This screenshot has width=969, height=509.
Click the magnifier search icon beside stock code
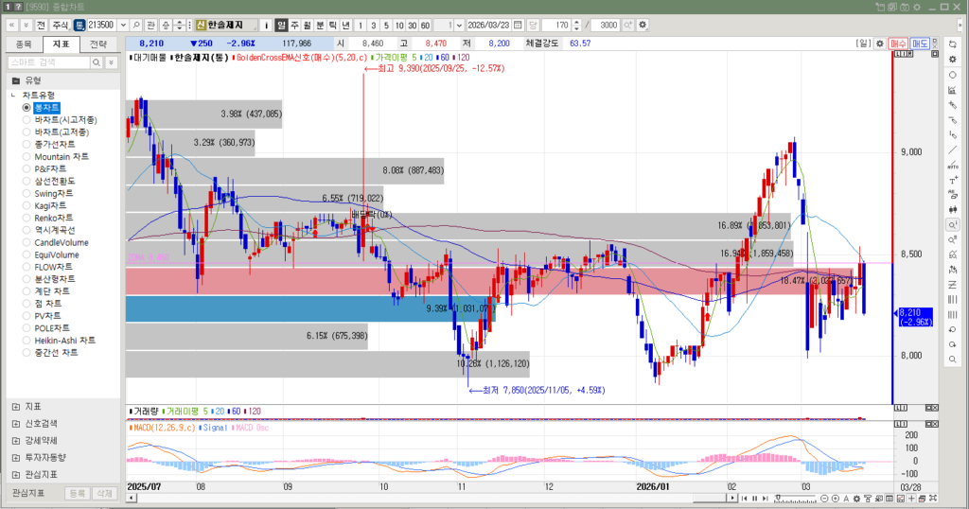(x=136, y=25)
